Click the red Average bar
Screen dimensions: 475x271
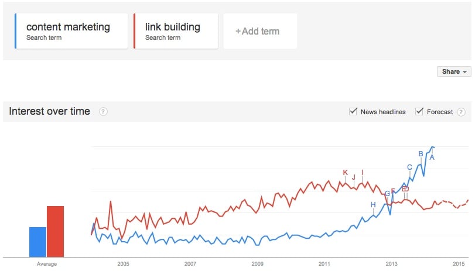tap(55, 231)
